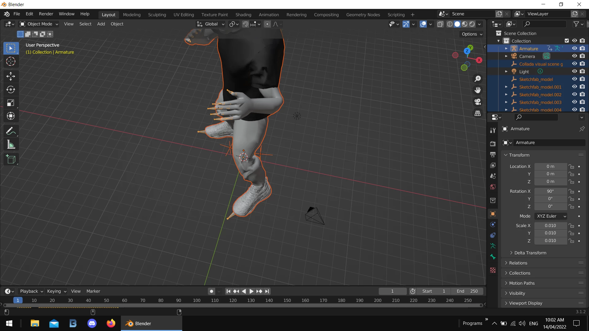Expand the Relations panel
Image resolution: width=589 pixels, height=331 pixels.
click(518, 263)
